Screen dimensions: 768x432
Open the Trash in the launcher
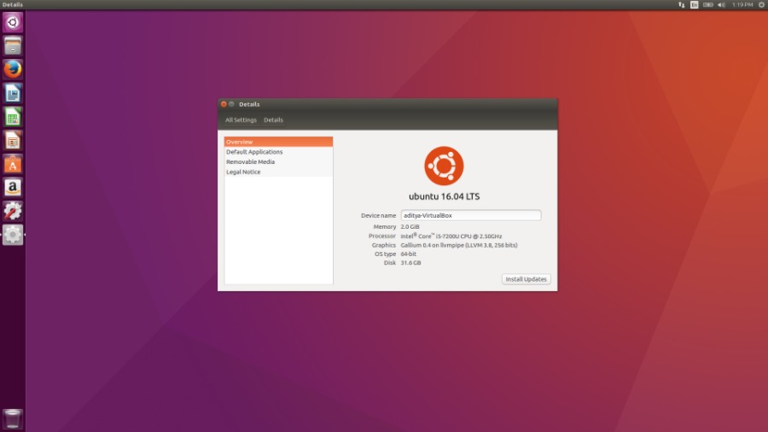pos(13,418)
